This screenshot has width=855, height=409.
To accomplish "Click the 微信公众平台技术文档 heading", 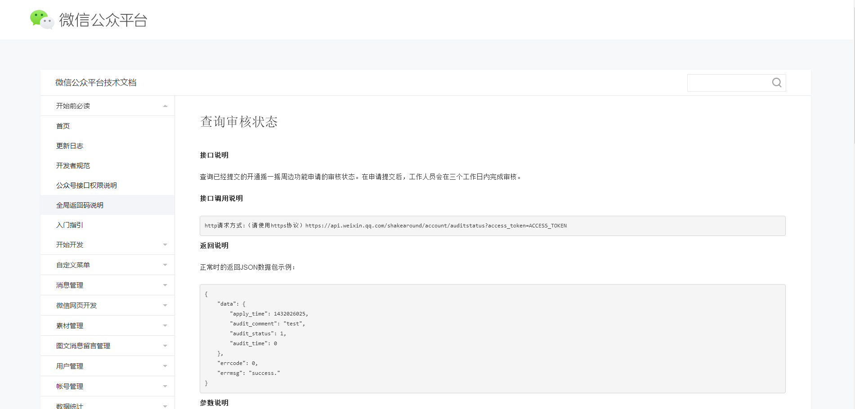I will [x=96, y=83].
